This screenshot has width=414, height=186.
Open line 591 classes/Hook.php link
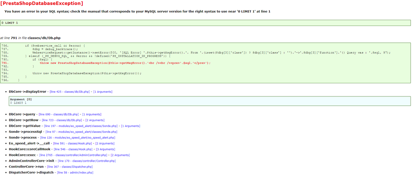coord(72,144)
